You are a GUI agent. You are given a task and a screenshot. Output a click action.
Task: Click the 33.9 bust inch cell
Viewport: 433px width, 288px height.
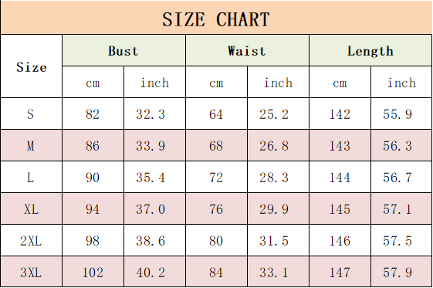pyautogui.click(x=154, y=145)
